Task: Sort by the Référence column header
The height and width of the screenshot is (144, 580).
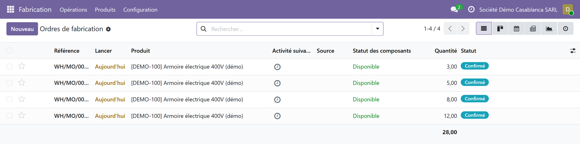Action: [67, 51]
